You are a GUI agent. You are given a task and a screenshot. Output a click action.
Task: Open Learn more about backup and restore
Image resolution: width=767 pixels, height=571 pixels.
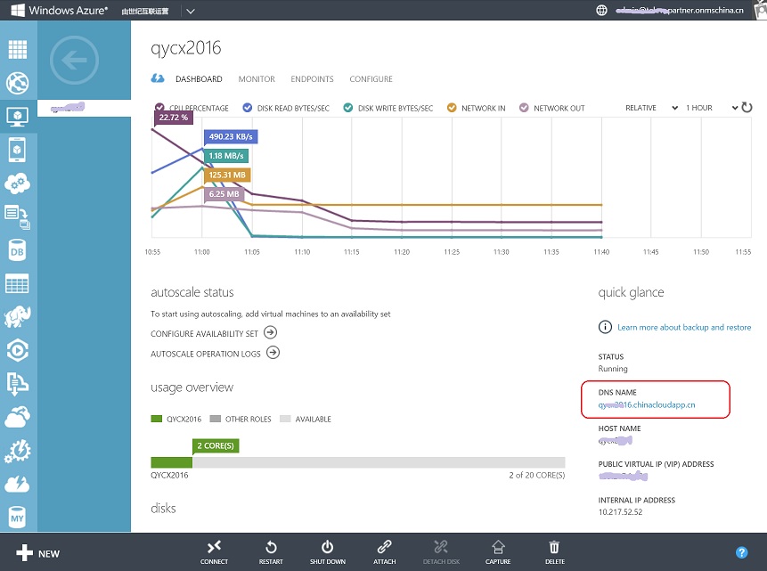pyautogui.click(x=684, y=327)
